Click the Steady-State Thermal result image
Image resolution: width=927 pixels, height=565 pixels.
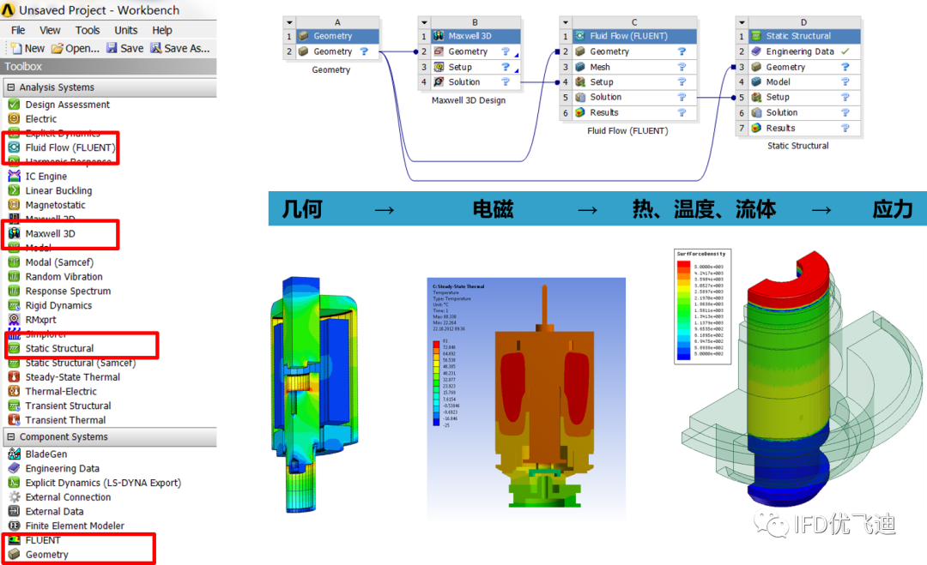point(526,399)
